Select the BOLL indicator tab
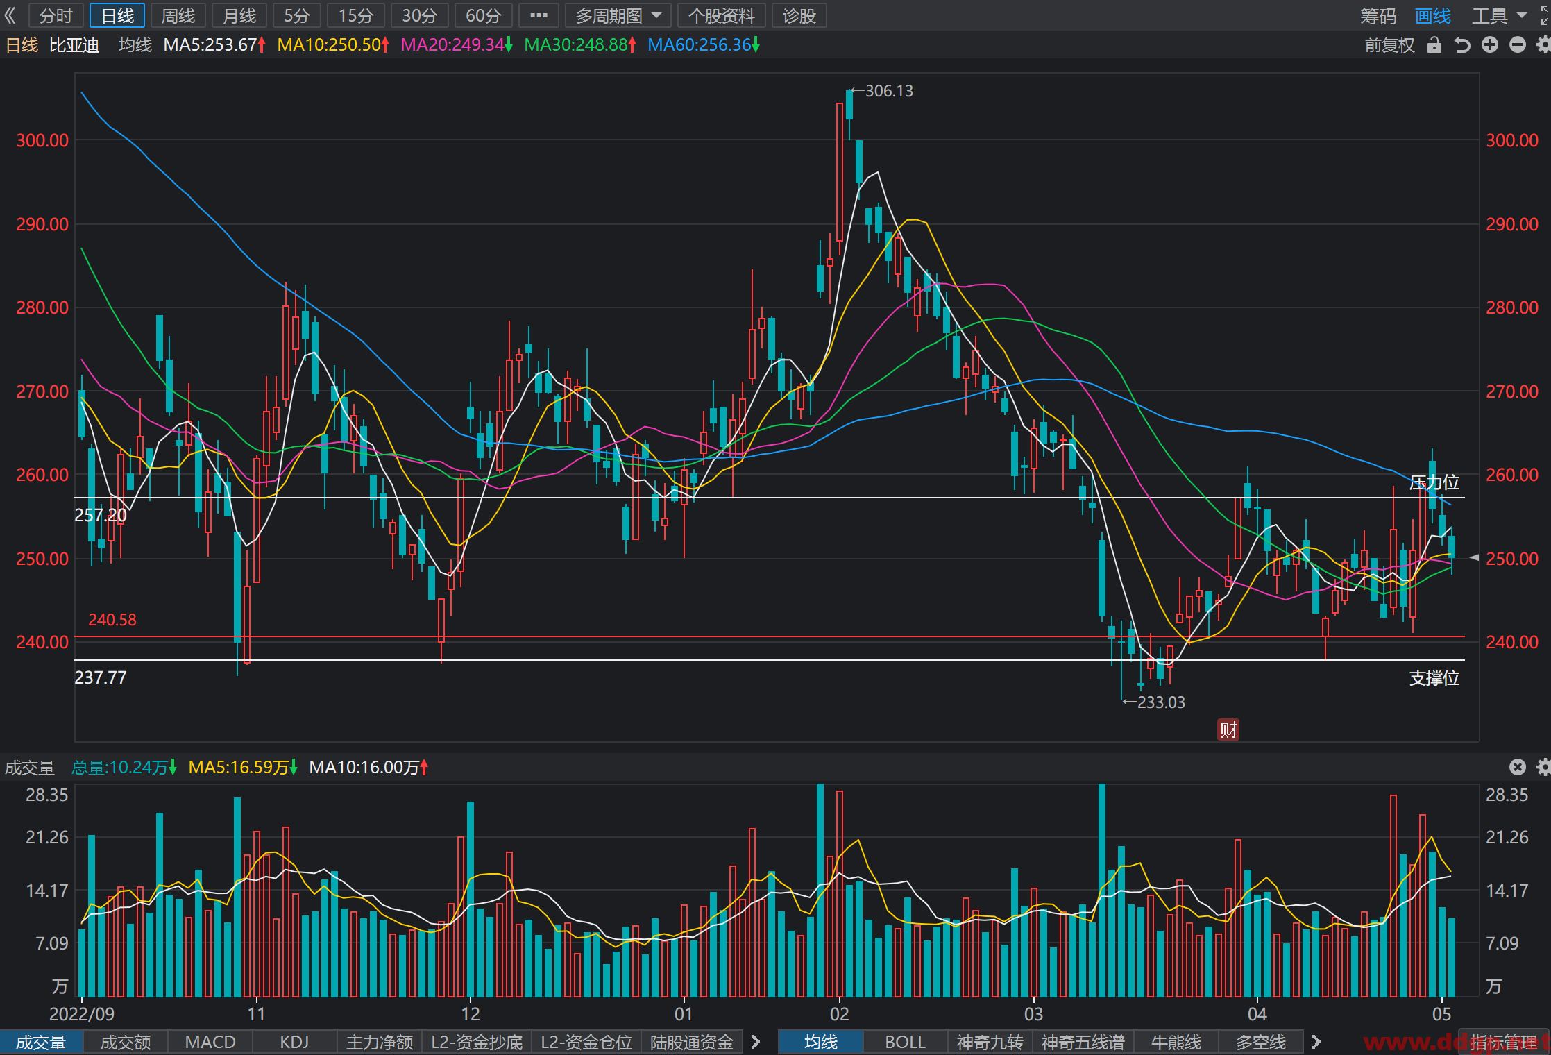Screen dimensions: 1551x1055 [x=905, y=1042]
